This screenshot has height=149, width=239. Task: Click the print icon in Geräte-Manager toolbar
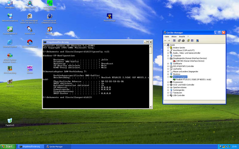(x=183, y=41)
